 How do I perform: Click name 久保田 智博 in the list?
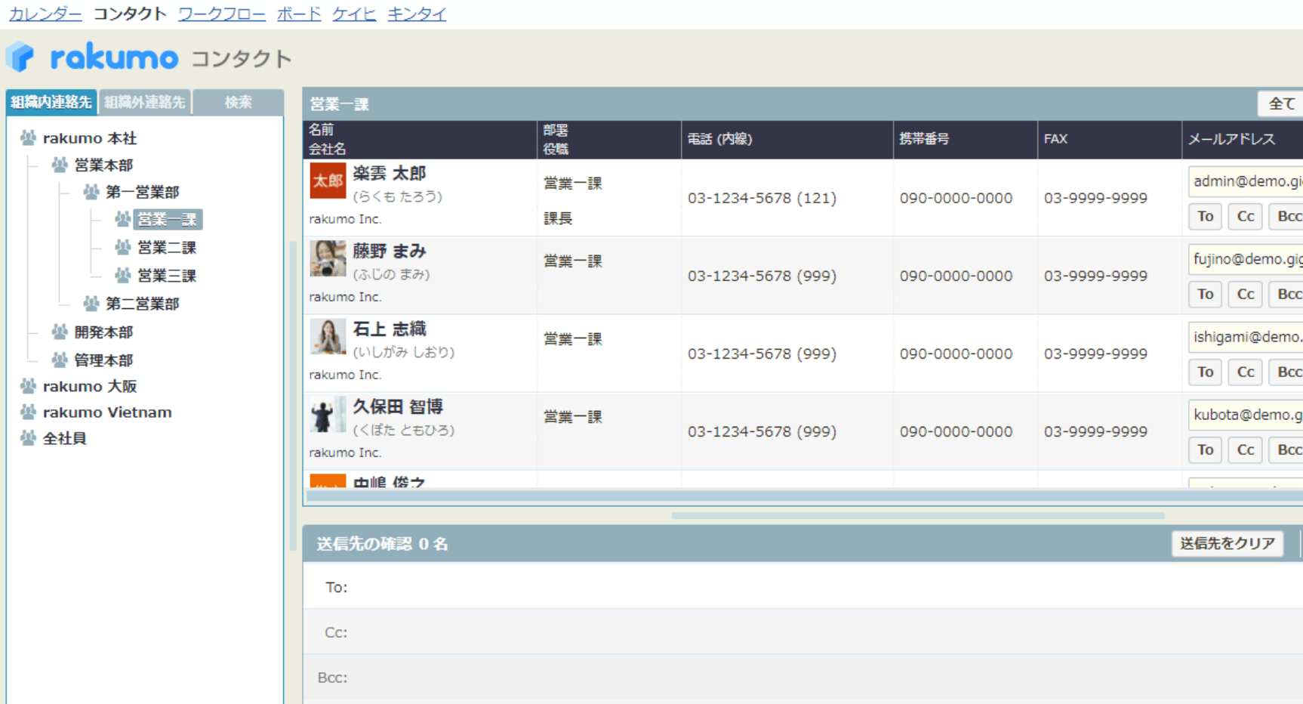point(398,406)
